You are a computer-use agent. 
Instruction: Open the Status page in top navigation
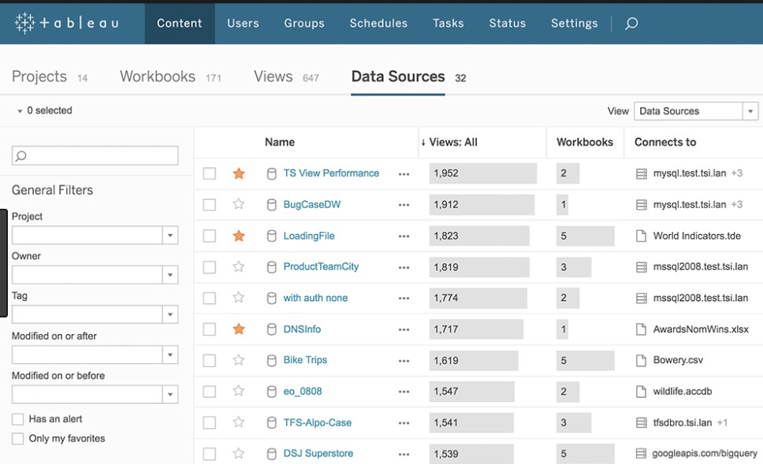[507, 23]
